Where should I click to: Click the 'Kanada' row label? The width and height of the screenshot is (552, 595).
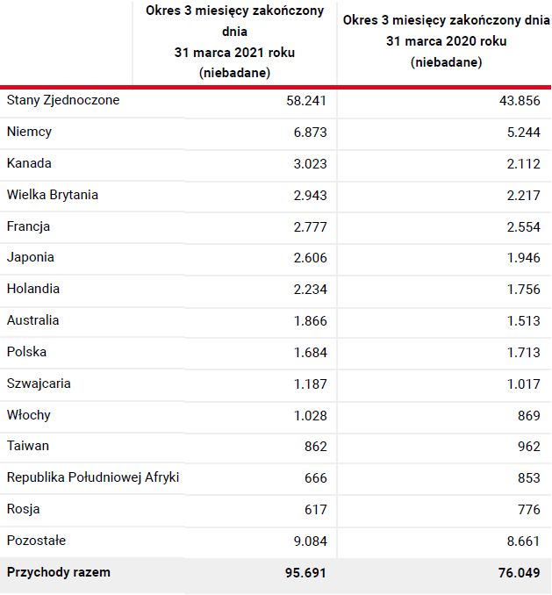click(x=29, y=163)
